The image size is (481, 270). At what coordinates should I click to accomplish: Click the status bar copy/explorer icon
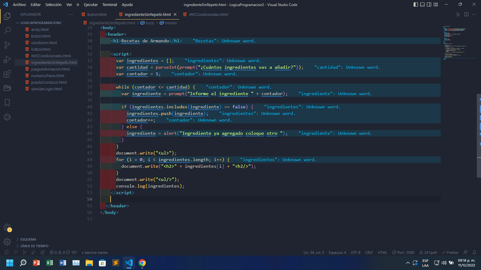[x=7, y=252]
